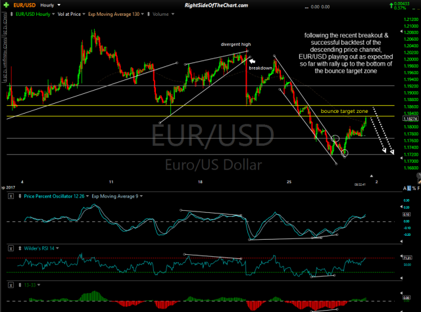Click the bottom scale arrow of PPO pane
421x312 pixels.
(401, 241)
